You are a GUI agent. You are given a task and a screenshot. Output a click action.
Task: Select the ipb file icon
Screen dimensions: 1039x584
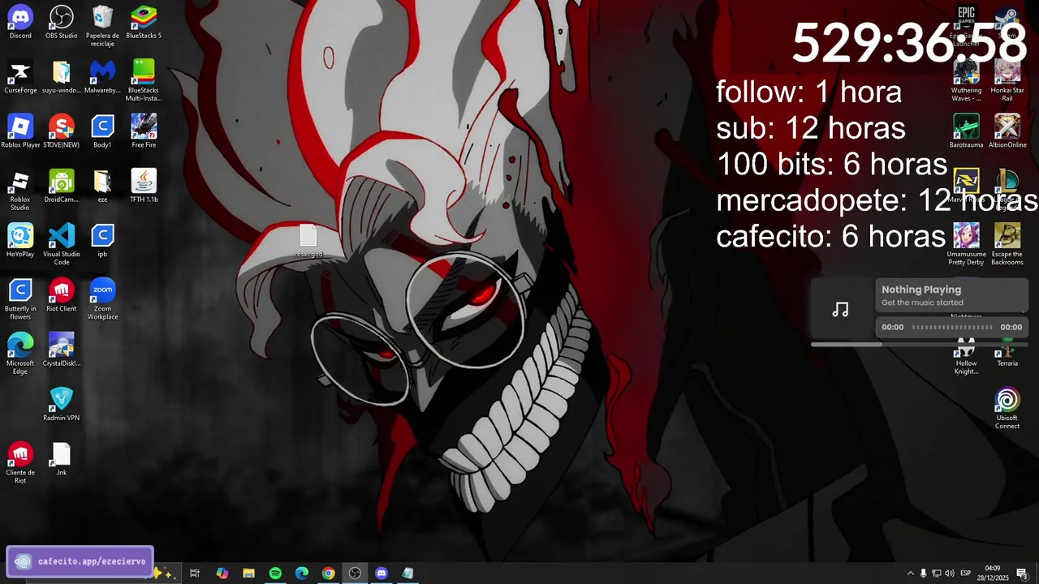coord(102,241)
